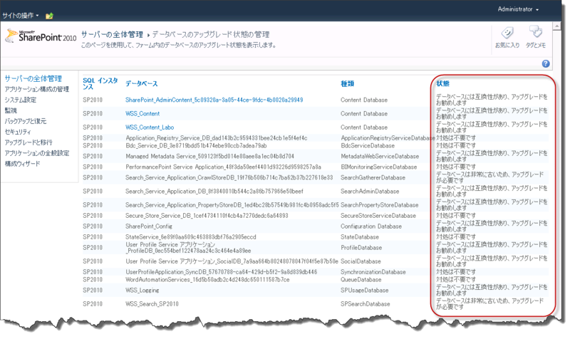Viewport: 570px width, 339px height.
Task: Open the サーバーの全体管理 breadcrumb link
Action: pos(112,34)
